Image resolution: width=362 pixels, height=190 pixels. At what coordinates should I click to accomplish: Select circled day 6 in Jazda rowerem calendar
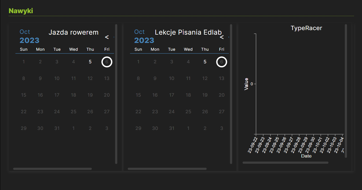107,62
